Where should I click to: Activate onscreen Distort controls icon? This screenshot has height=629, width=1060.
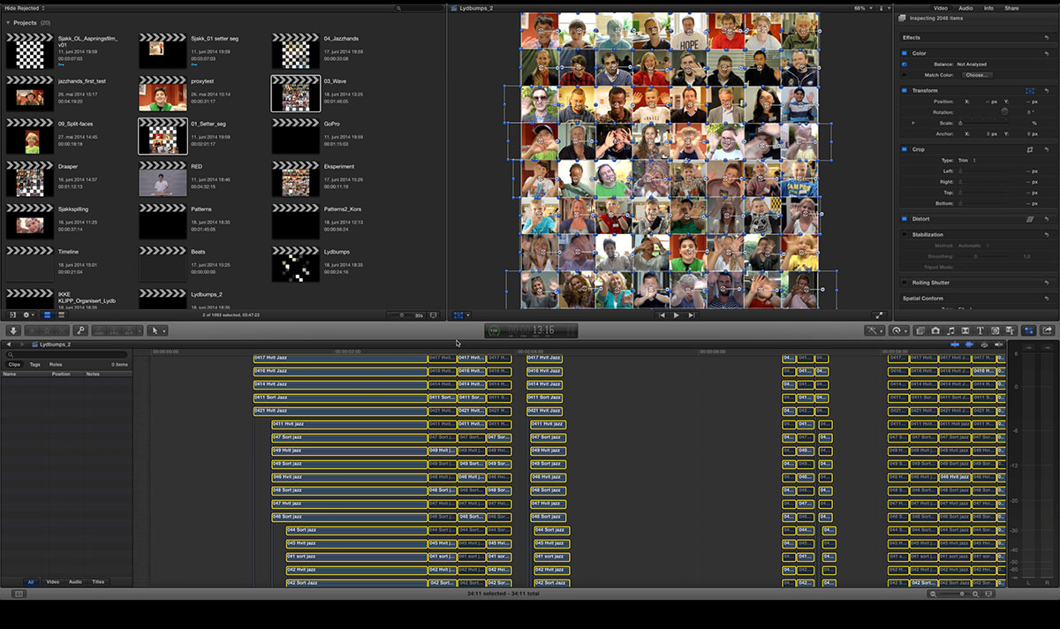(1030, 219)
